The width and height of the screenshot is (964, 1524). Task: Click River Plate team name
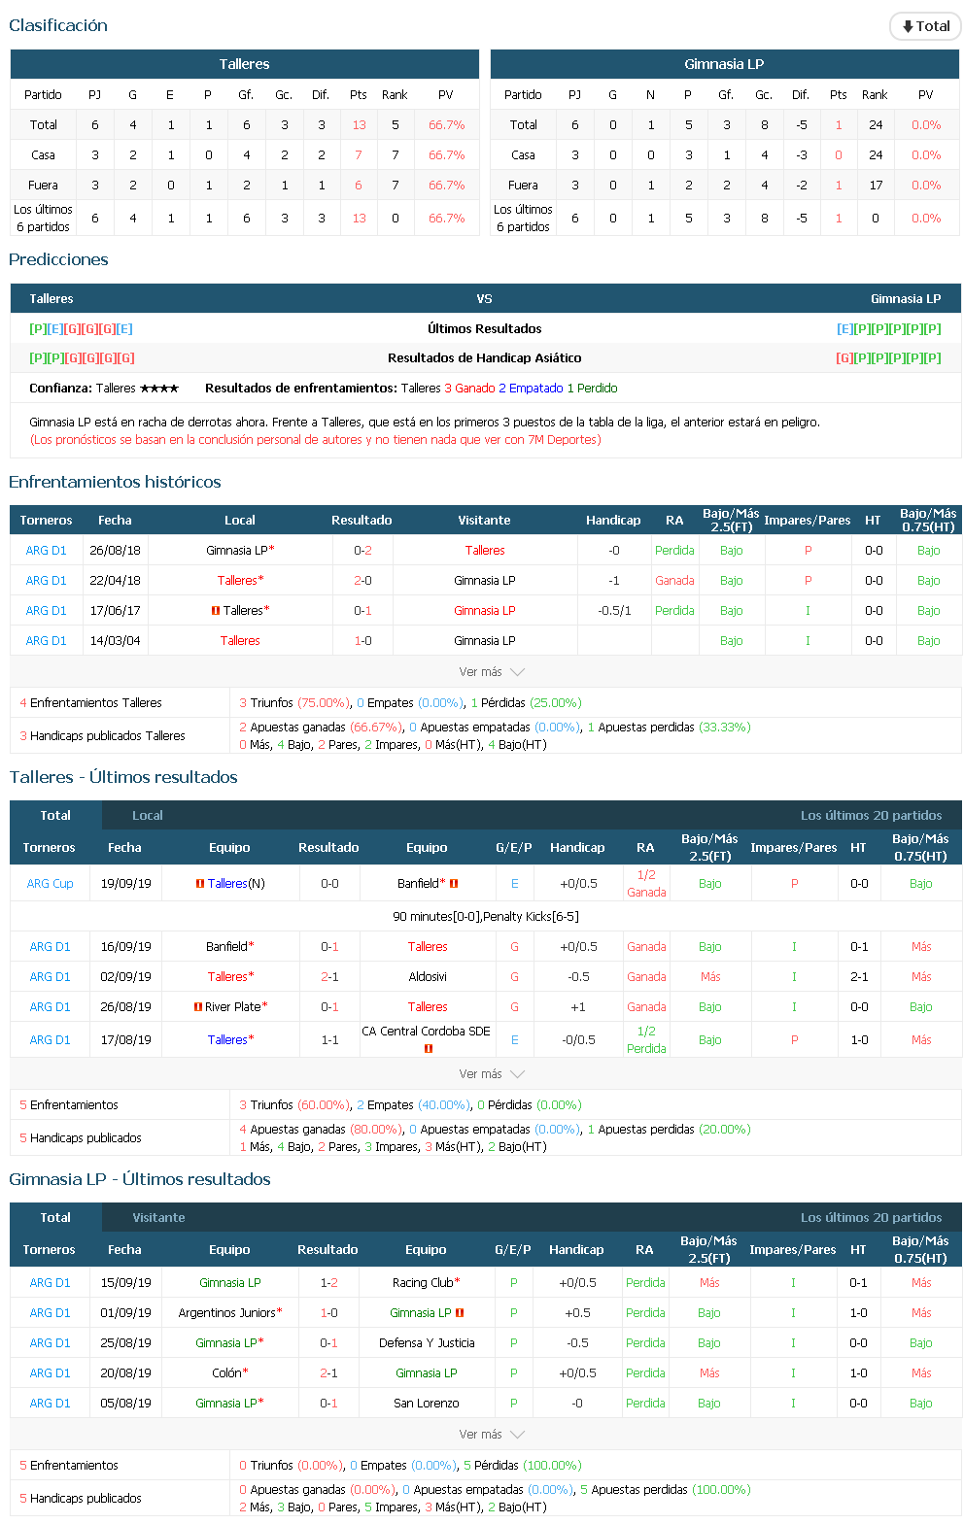coord(233,1007)
